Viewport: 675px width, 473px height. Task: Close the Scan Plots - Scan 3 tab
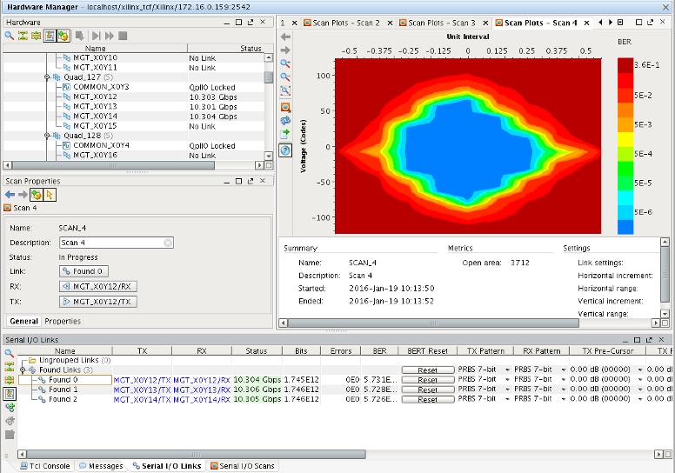pos(485,23)
